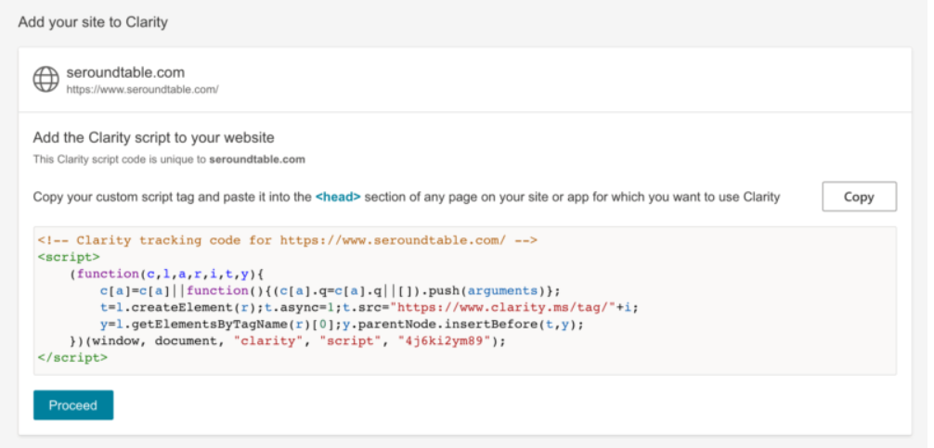Image resolution: width=934 pixels, height=448 pixels.
Task: Click the "script" string argument in the code
Action: point(352,340)
